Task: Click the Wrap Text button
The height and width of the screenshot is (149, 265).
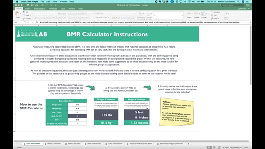Action: click(x=99, y=13)
